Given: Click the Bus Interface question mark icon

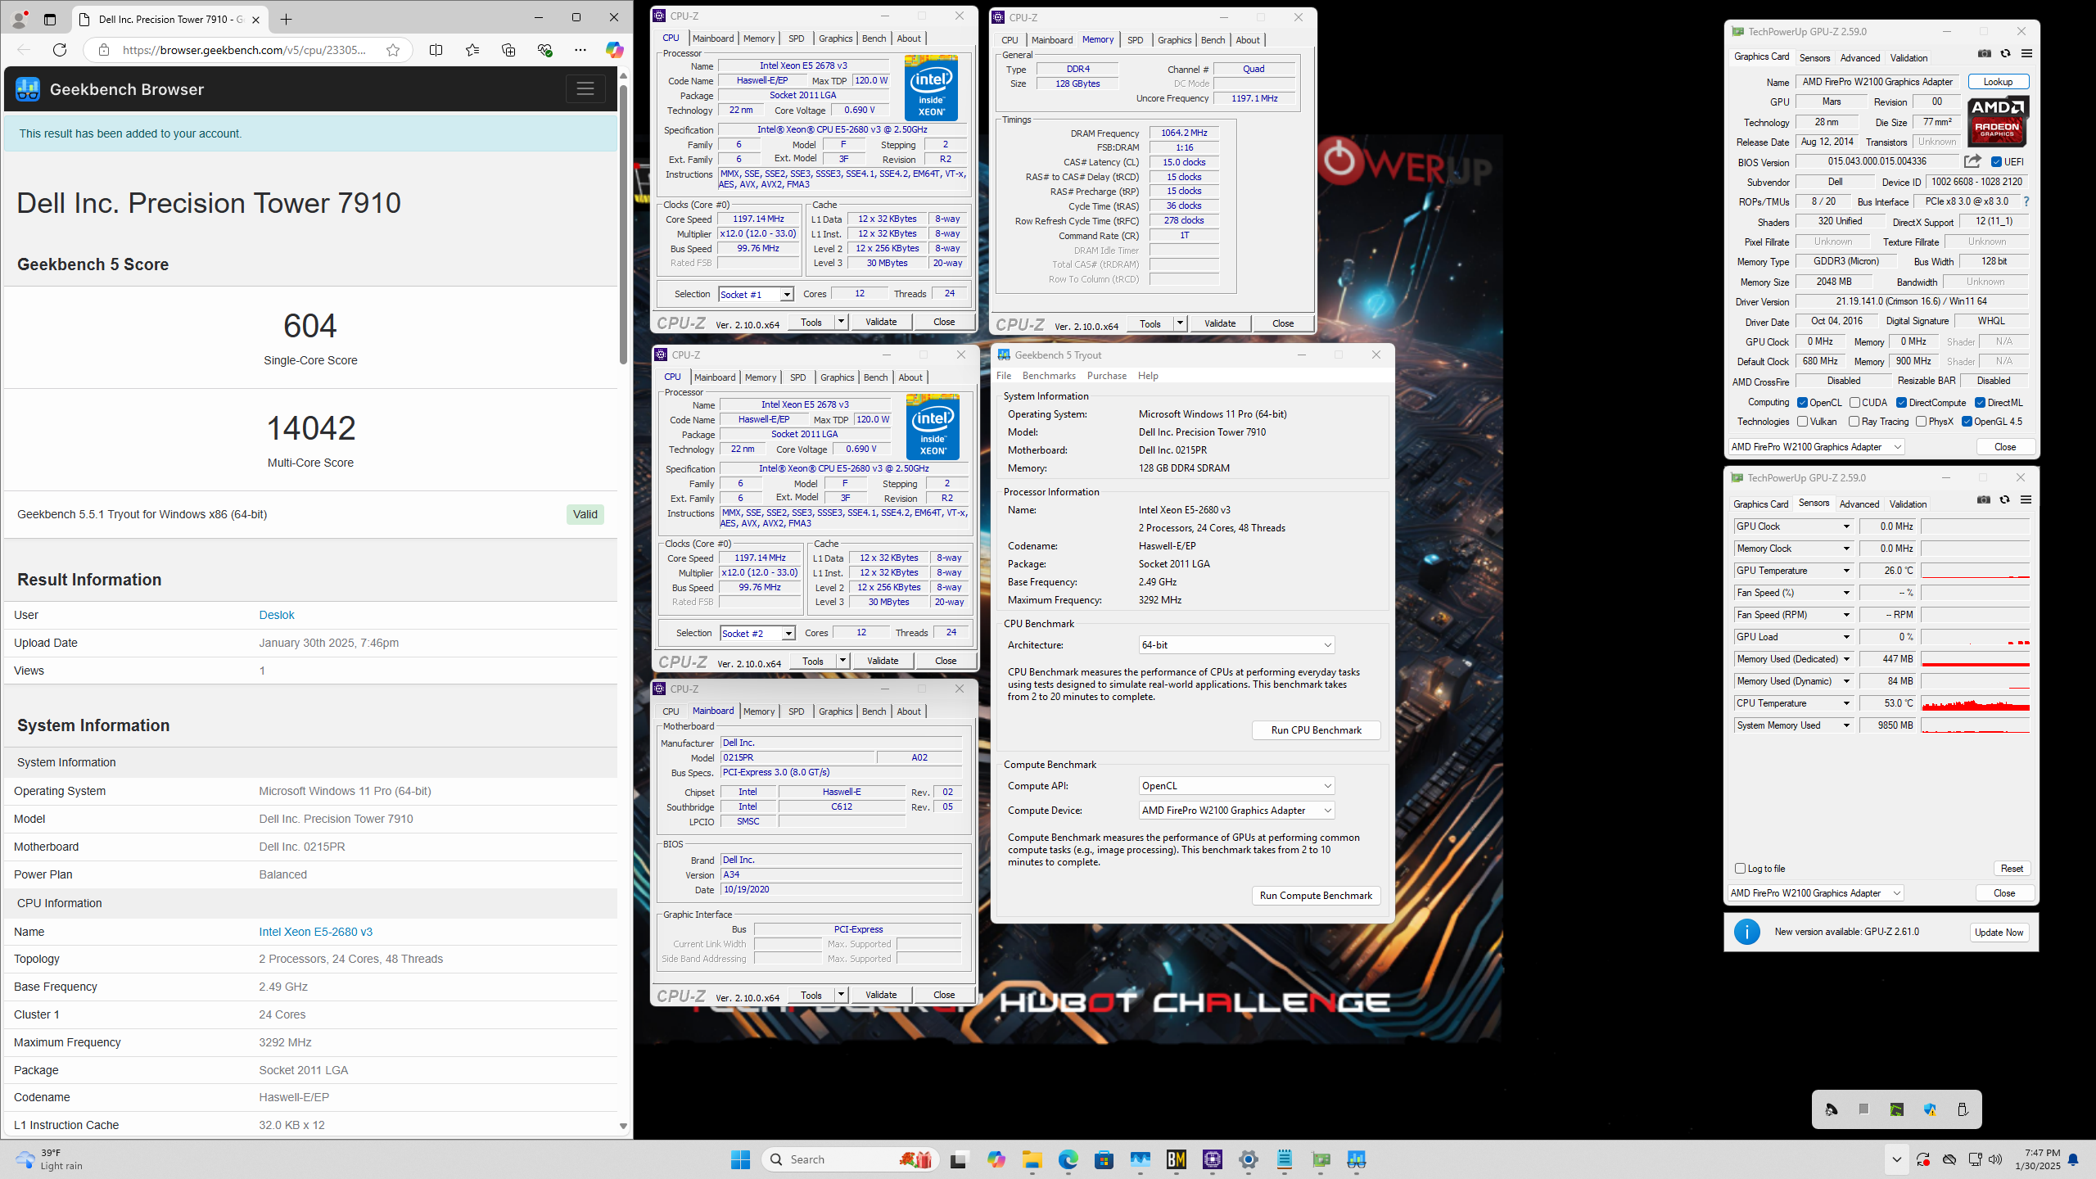Looking at the screenshot, I should pos(2026,201).
